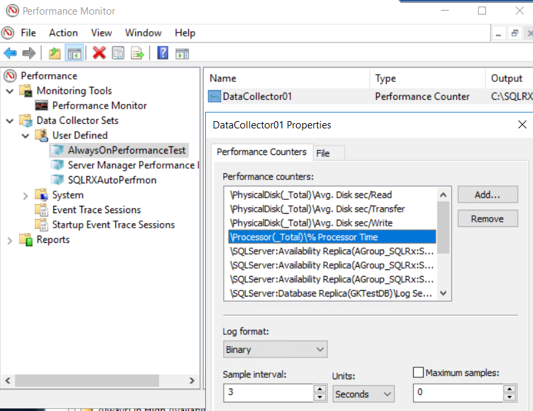Click the Performance Monitor tree icon
Screen dimensions: 533x411
point(42,106)
